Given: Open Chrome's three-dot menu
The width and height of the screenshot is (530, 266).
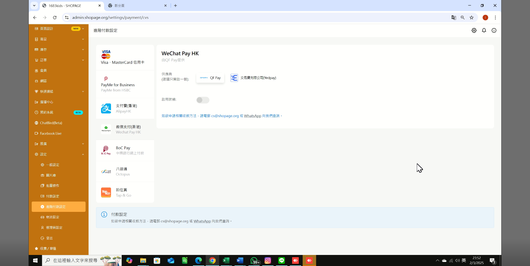Looking at the screenshot, I should coord(495,17).
